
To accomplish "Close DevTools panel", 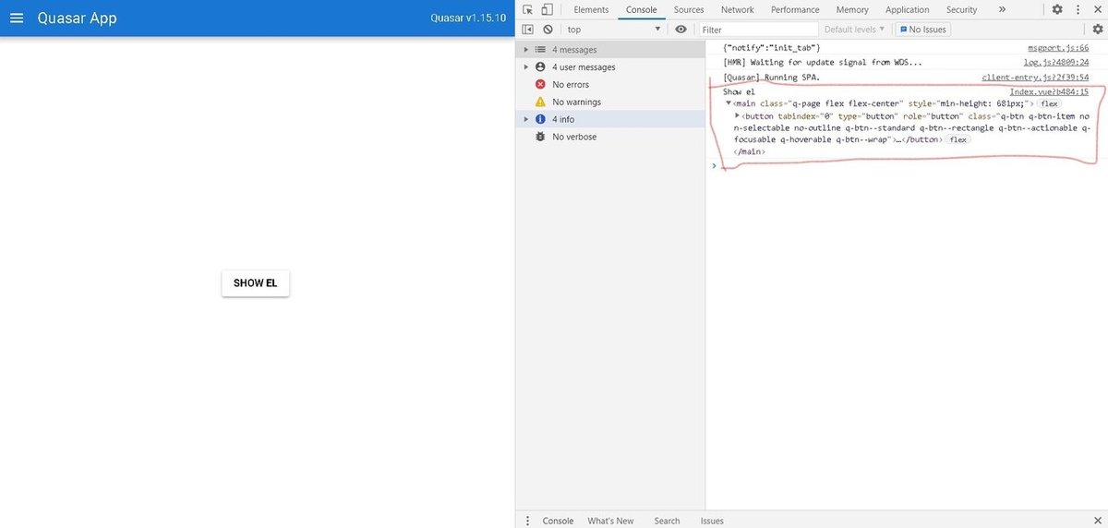I will [x=1096, y=9].
